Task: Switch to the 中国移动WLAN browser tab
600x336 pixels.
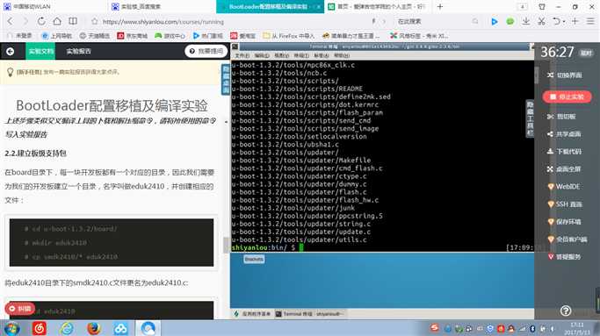Action: pos(54,6)
